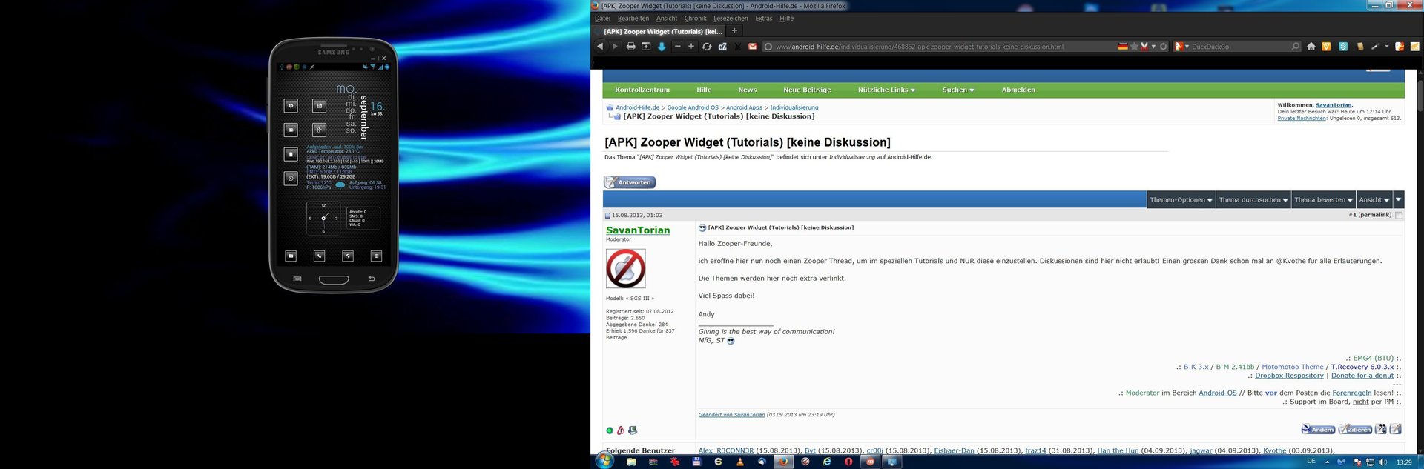Open the Lesezeichen menu
1424x469 pixels.
[731, 19]
